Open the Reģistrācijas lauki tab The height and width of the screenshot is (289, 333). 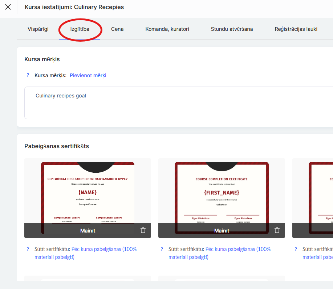(x=296, y=29)
